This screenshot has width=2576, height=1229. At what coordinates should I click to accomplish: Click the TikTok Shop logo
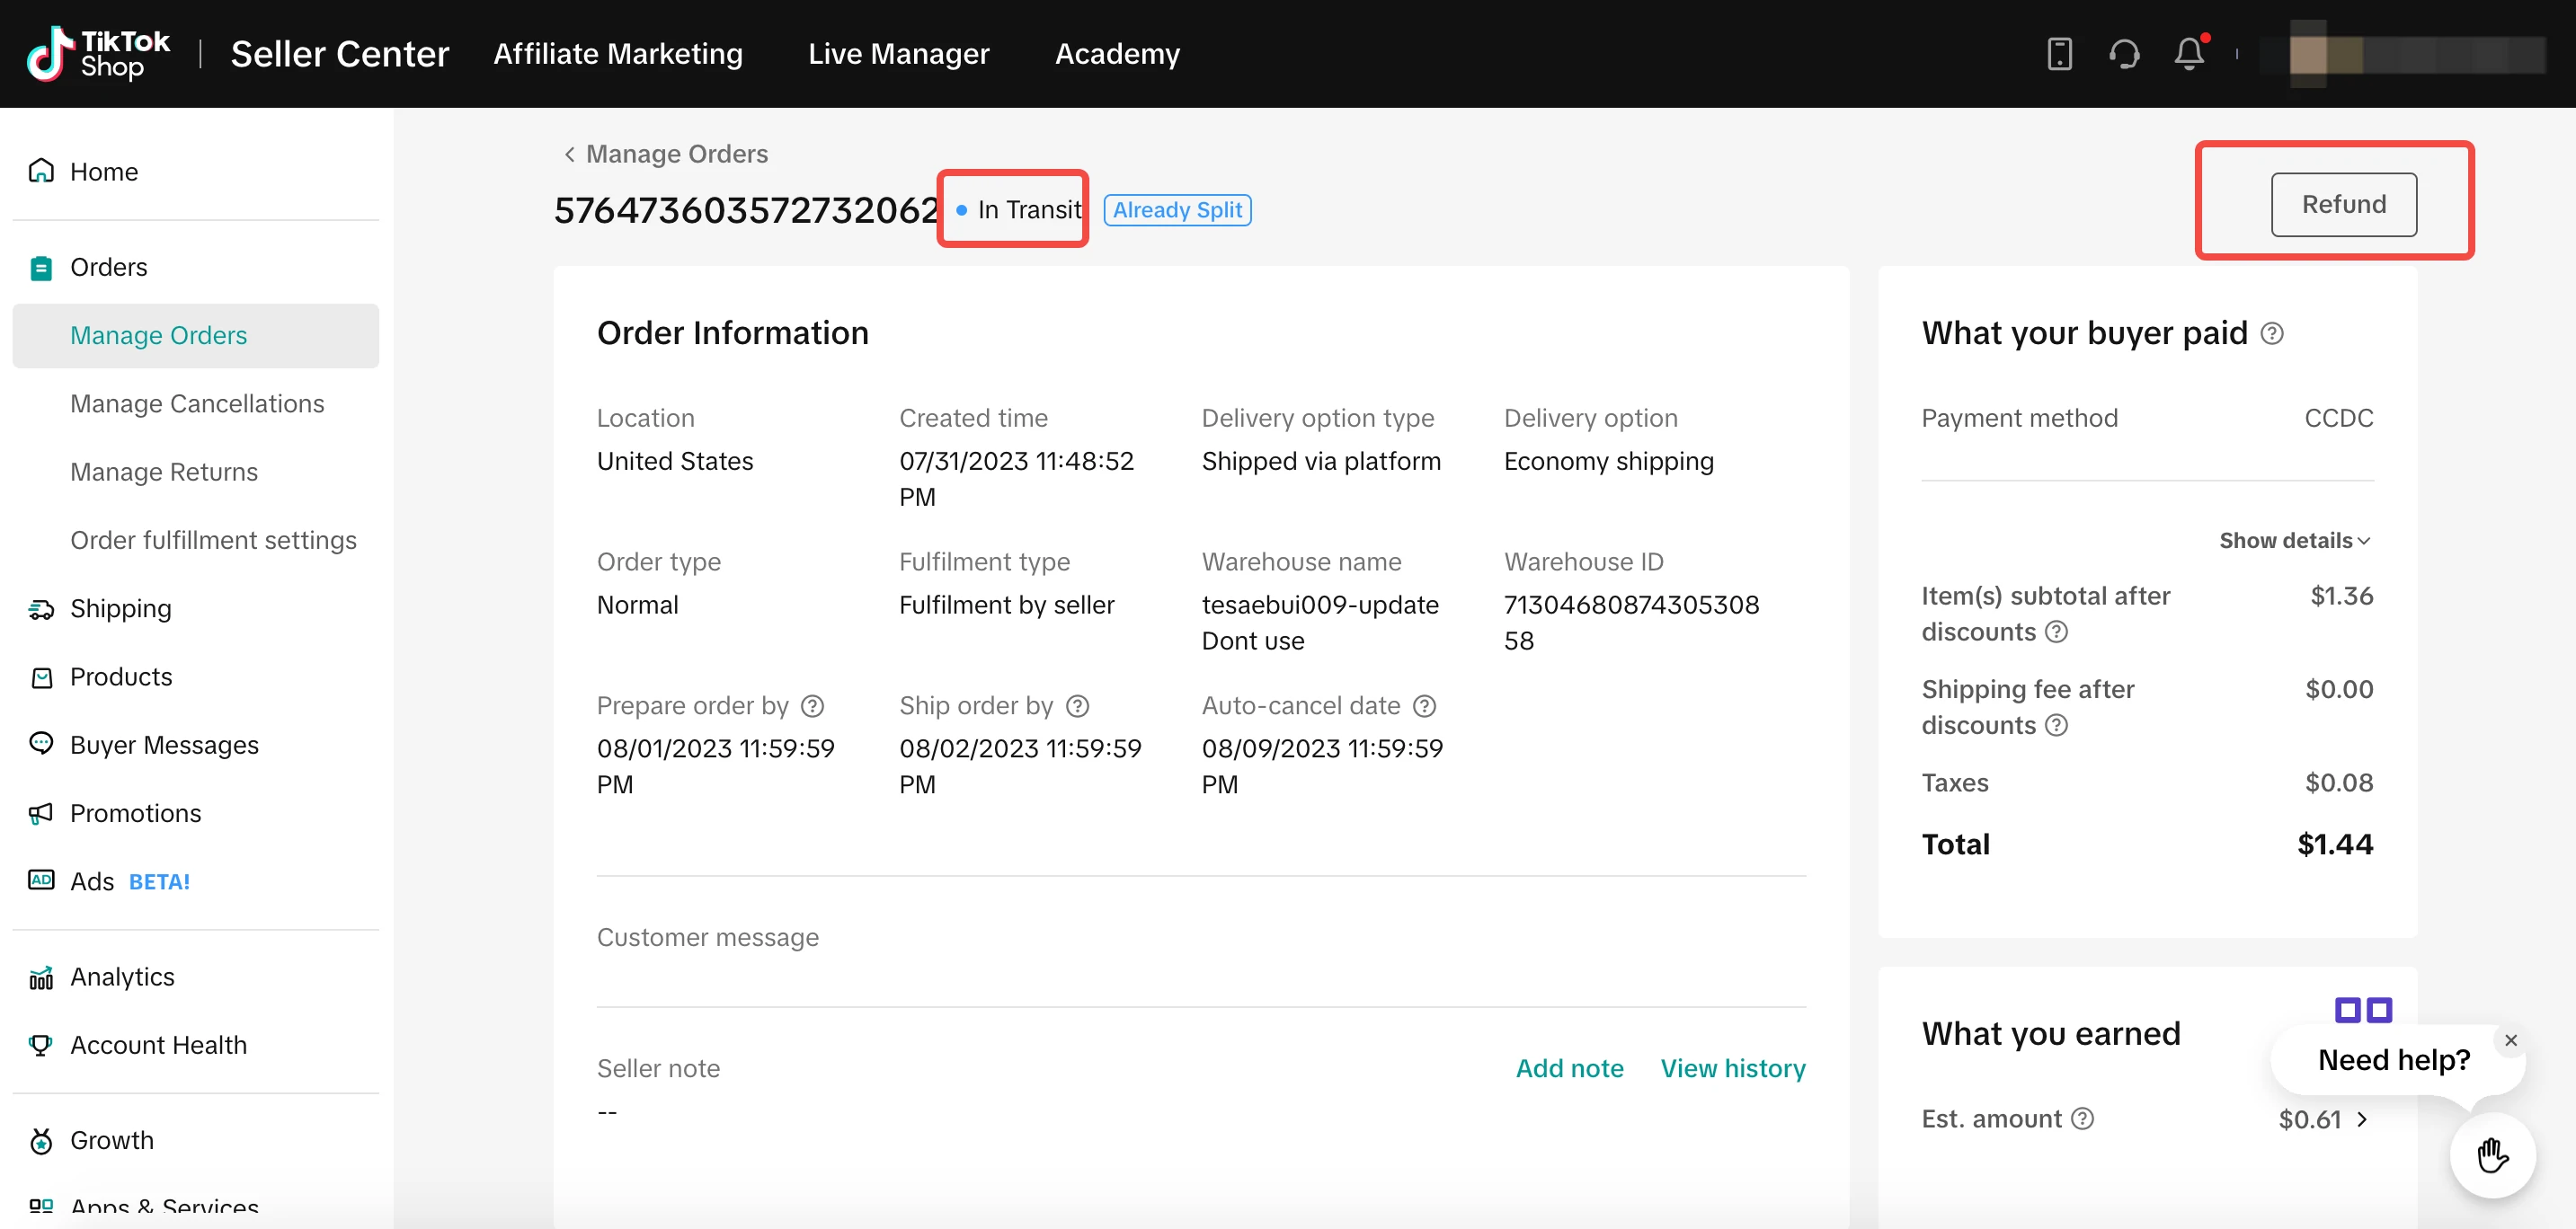coord(98,54)
